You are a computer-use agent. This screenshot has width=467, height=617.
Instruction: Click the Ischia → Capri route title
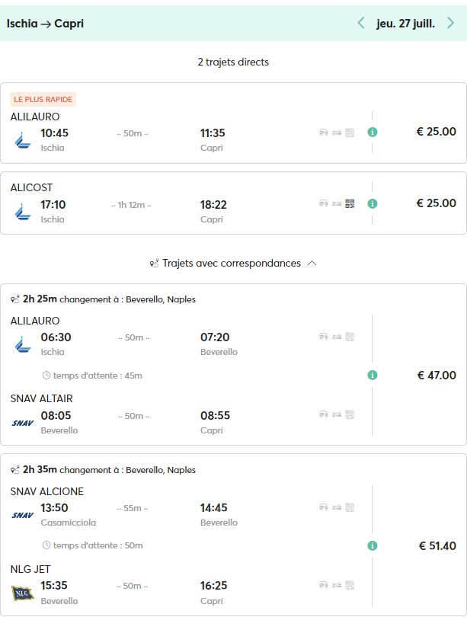tap(45, 24)
